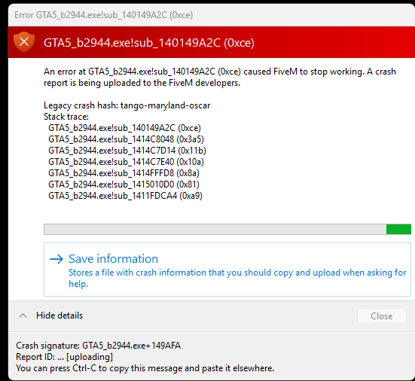Click the red shield error icon
415x381 pixels.
tap(24, 42)
